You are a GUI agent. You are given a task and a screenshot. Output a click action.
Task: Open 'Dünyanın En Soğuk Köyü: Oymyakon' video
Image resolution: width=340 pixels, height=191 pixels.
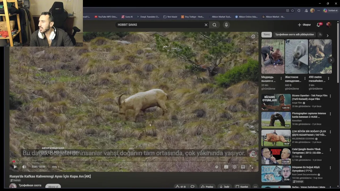point(306,169)
